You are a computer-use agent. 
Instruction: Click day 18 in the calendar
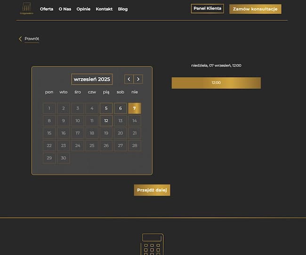[92, 133]
